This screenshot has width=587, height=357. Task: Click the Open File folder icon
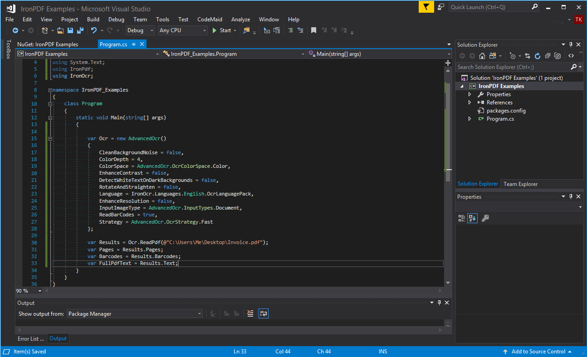[x=60, y=30]
